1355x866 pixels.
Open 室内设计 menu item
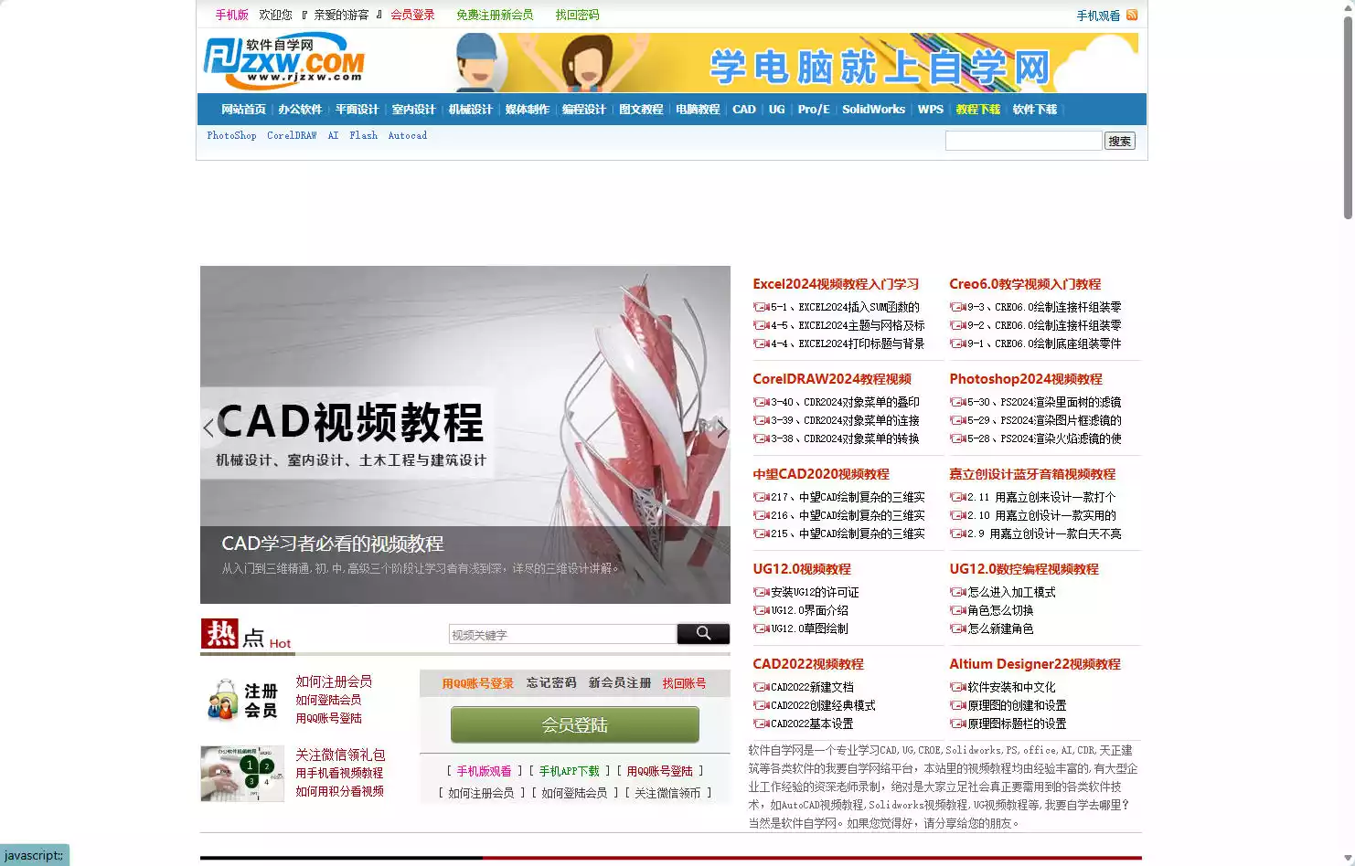(x=413, y=109)
